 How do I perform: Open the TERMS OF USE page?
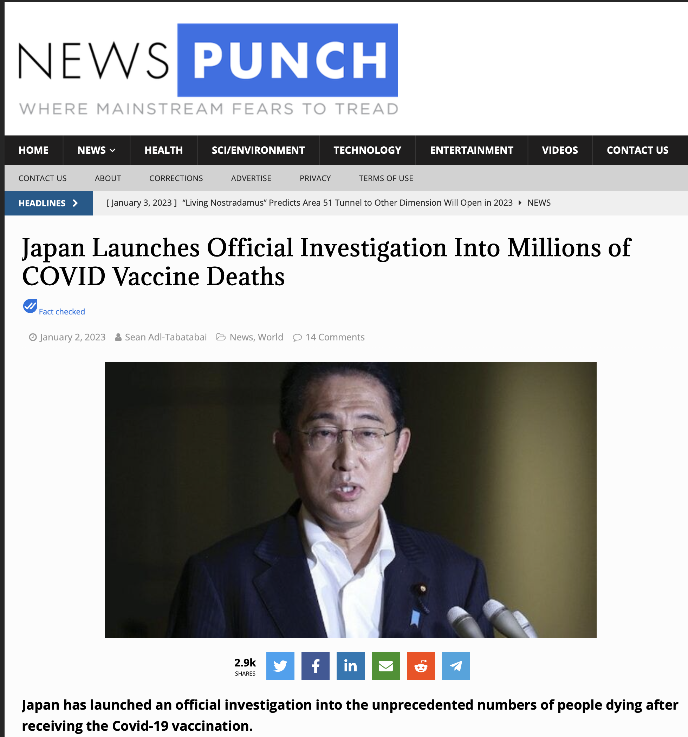[x=386, y=178]
